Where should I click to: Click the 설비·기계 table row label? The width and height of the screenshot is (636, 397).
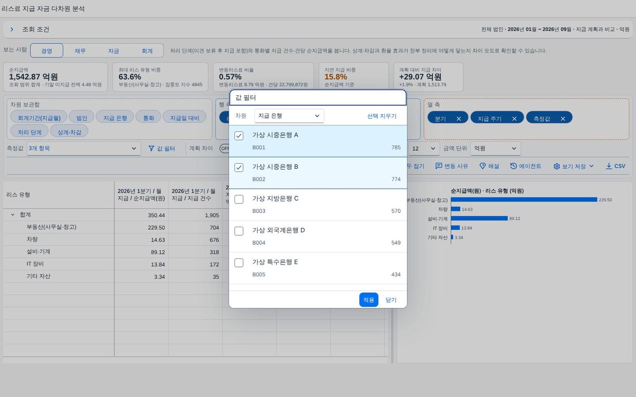[x=38, y=252]
